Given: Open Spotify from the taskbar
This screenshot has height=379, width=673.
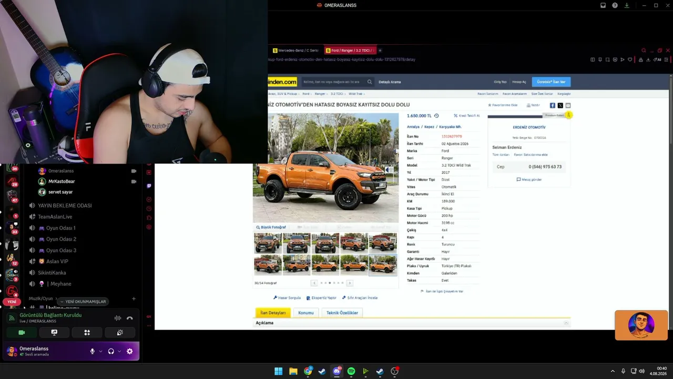Looking at the screenshot, I should [351, 371].
